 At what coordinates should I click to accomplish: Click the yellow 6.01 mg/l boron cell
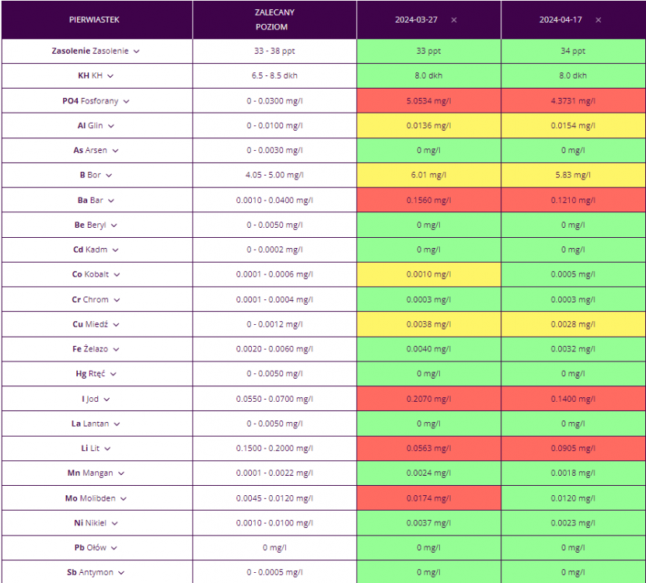click(428, 176)
